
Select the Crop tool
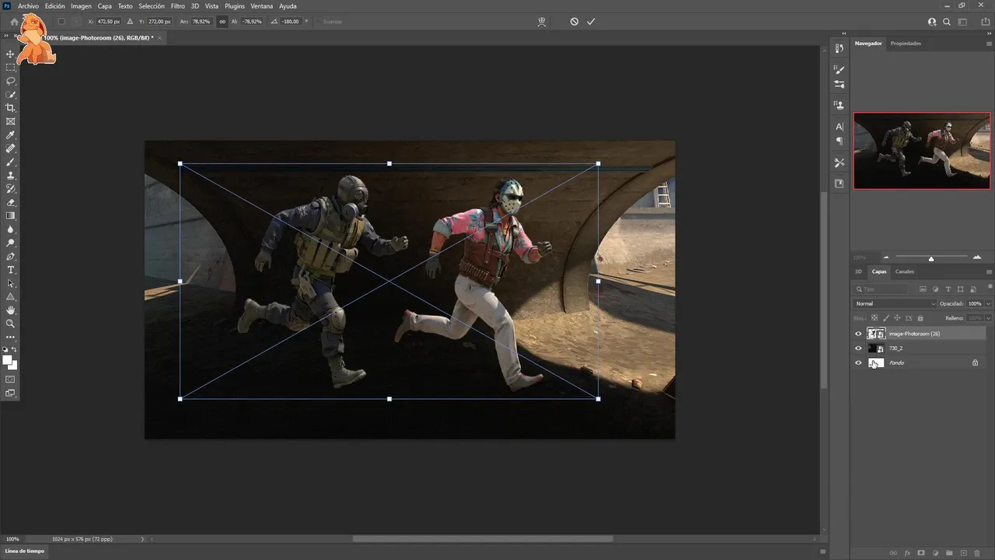[11, 108]
